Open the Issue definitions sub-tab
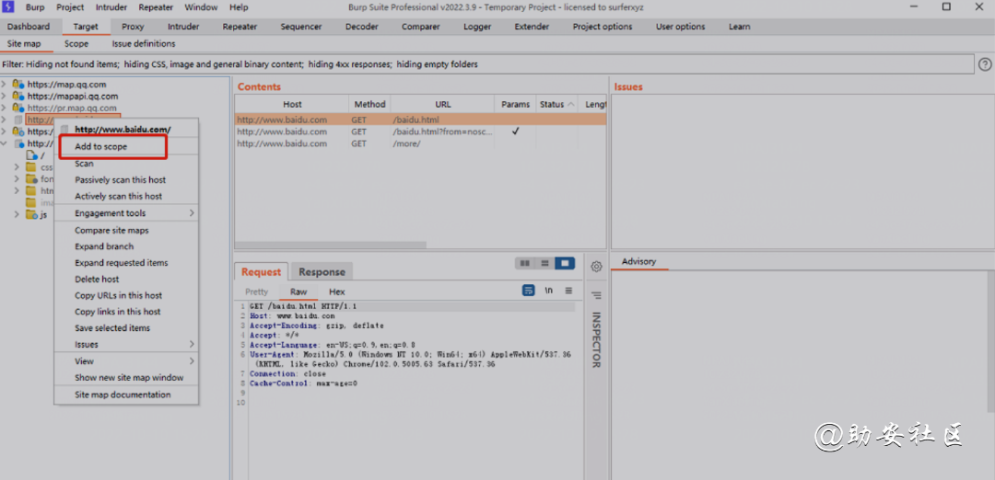Screen dimensions: 995x480 pos(144,44)
